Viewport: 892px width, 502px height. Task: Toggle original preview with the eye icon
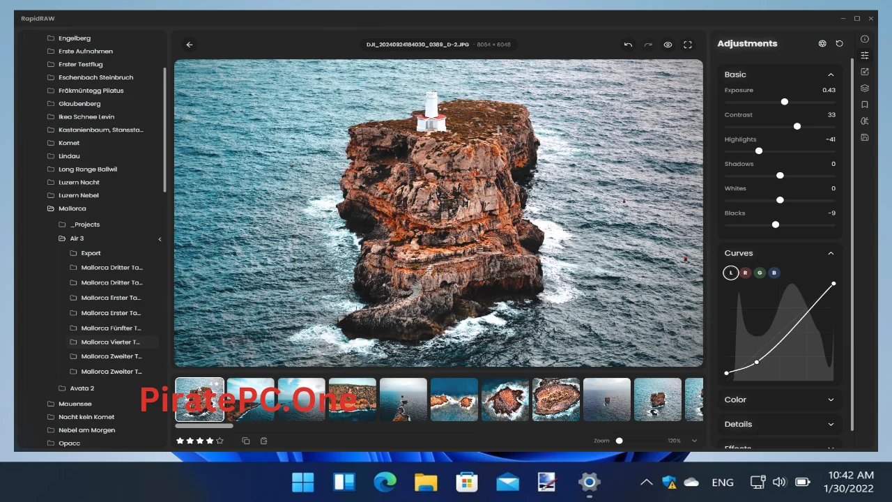(x=668, y=45)
